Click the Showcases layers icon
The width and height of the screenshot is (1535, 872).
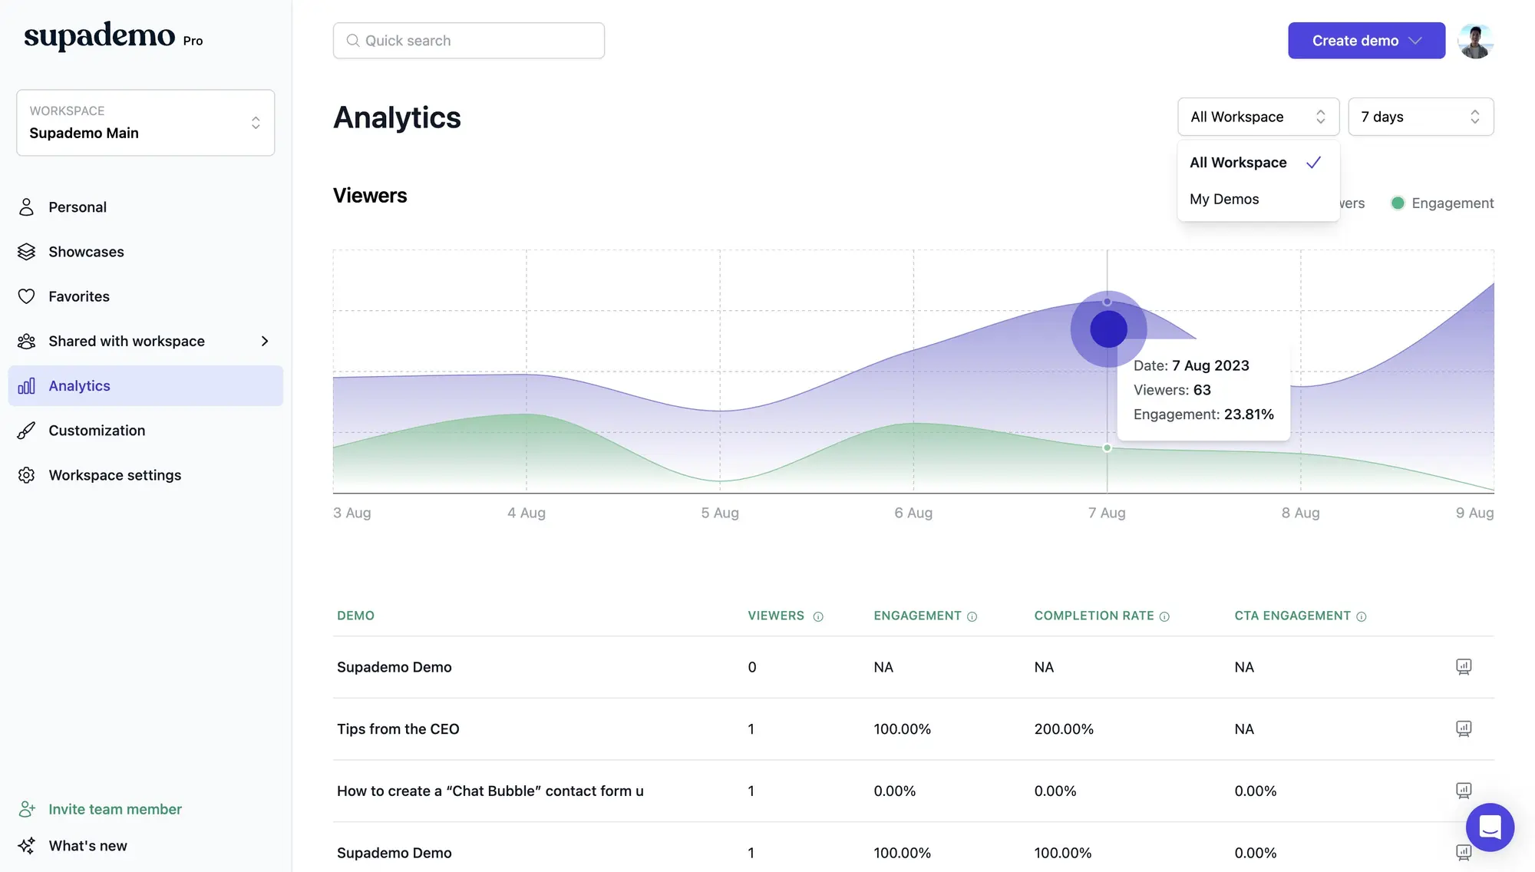click(26, 252)
